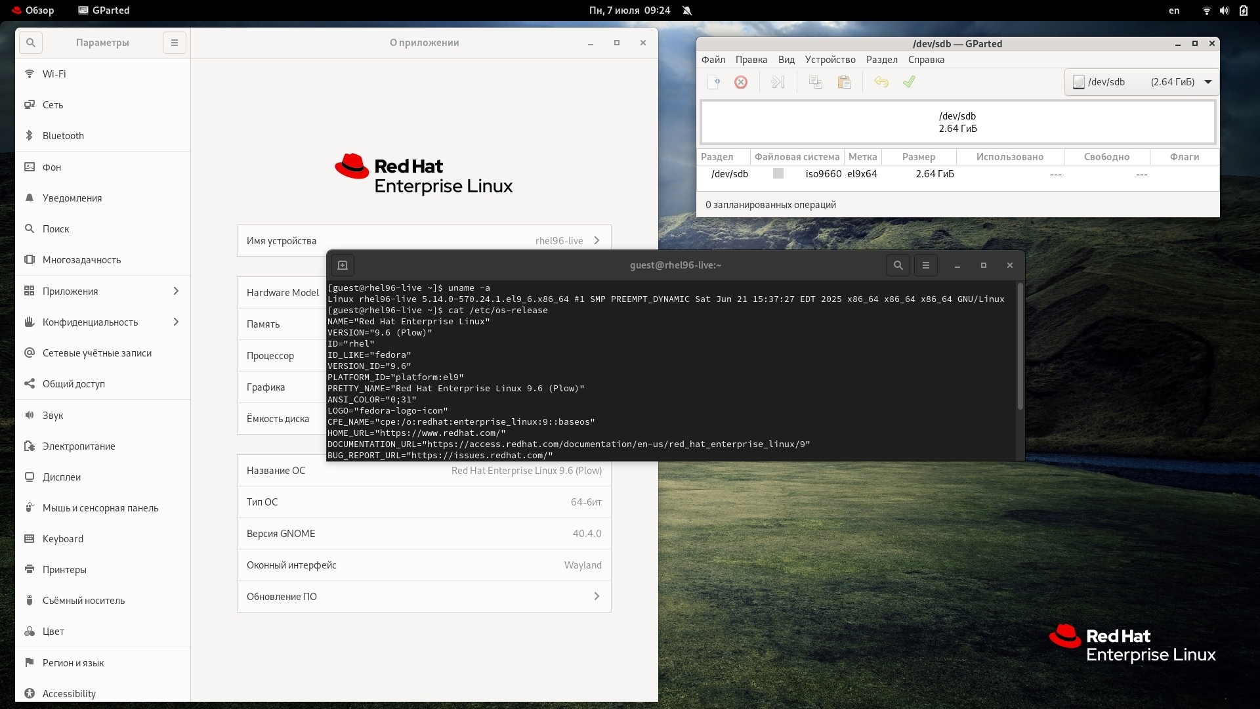Click the terminal search magnifier icon

[x=898, y=265]
